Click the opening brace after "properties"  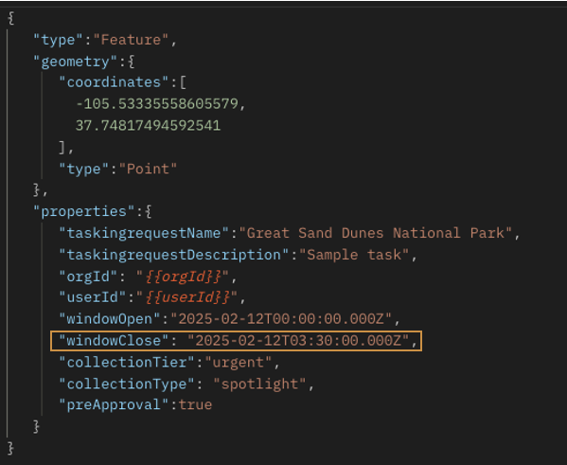[x=148, y=212]
